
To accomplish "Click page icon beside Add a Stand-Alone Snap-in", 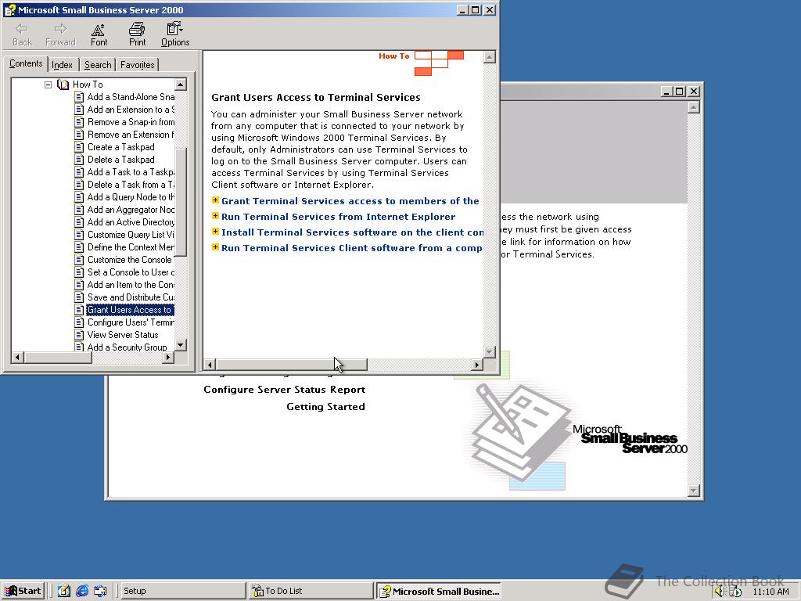I will [x=79, y=96].
